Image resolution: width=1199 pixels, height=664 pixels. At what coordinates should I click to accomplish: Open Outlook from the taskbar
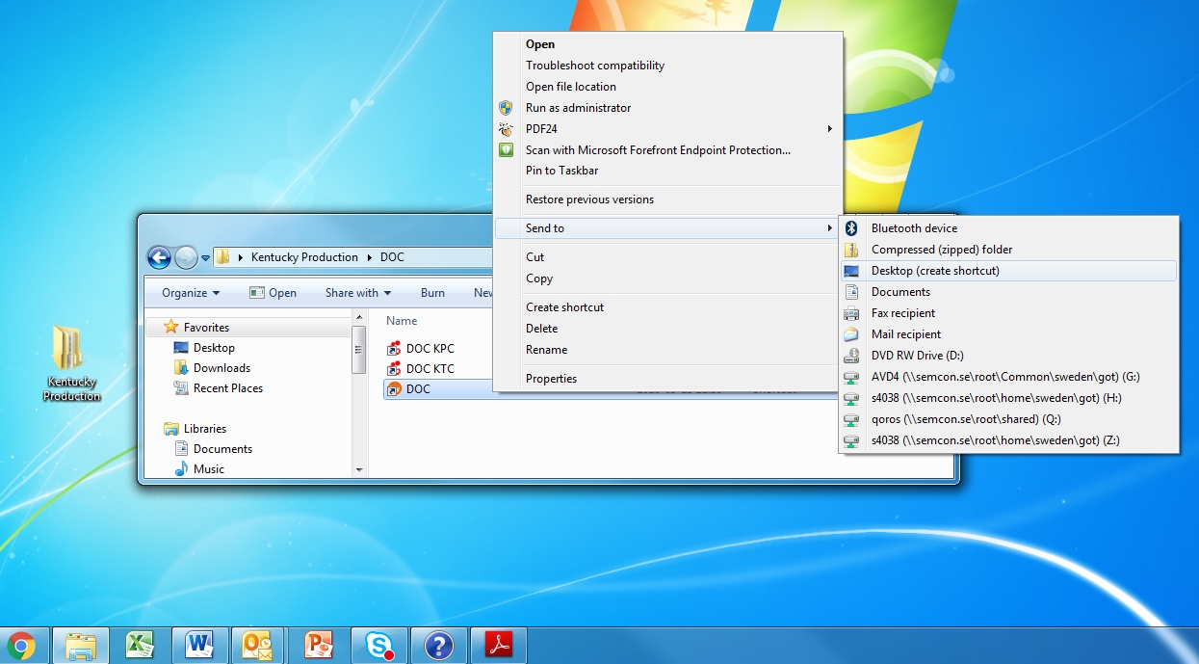(258, 645)
